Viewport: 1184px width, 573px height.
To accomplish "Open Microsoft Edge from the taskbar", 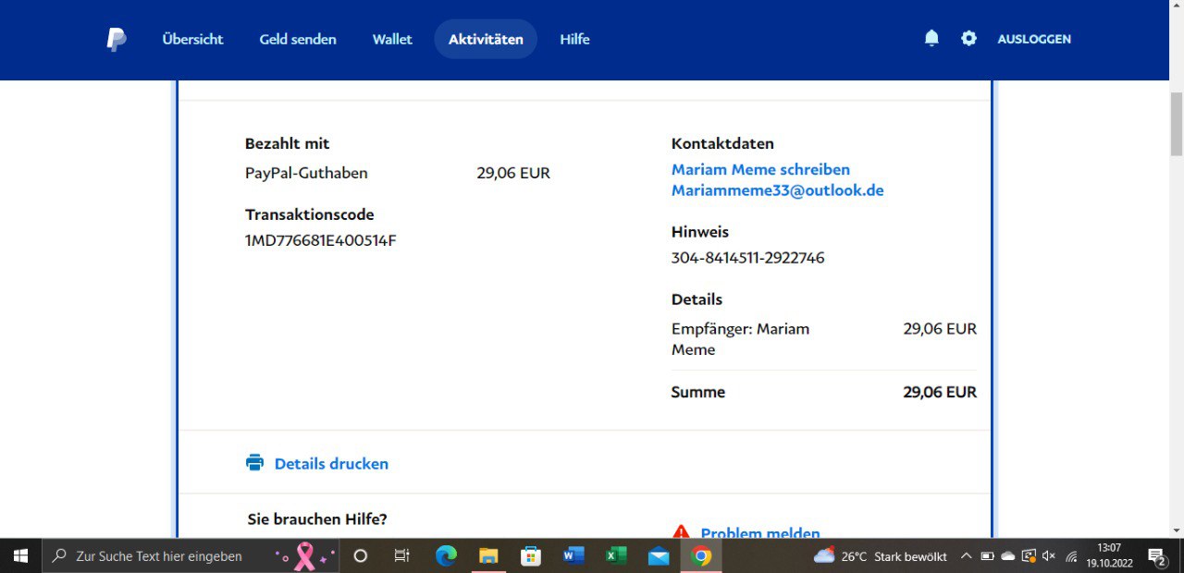I will click(447, 556).
